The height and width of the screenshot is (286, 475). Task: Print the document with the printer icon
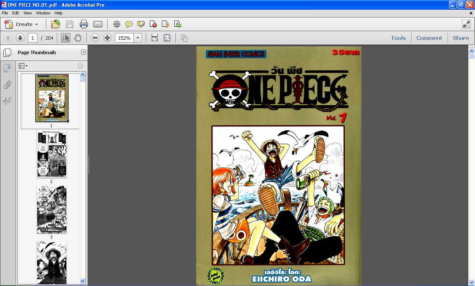(x=84, y=24)
